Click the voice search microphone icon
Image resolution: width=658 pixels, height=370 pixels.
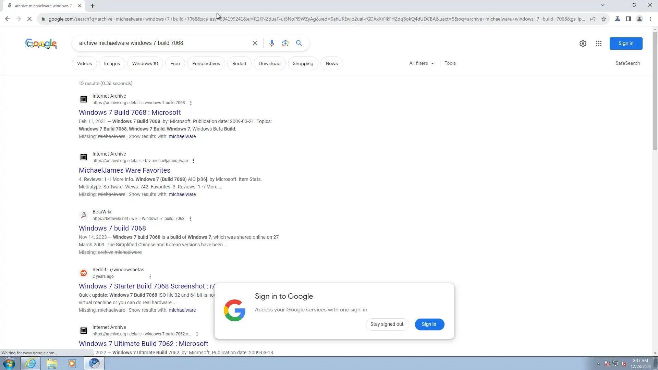coord(271,43)
